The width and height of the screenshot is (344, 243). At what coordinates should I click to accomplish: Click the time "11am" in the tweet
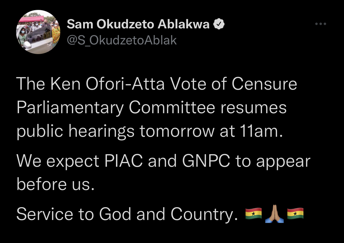[259, 131]
